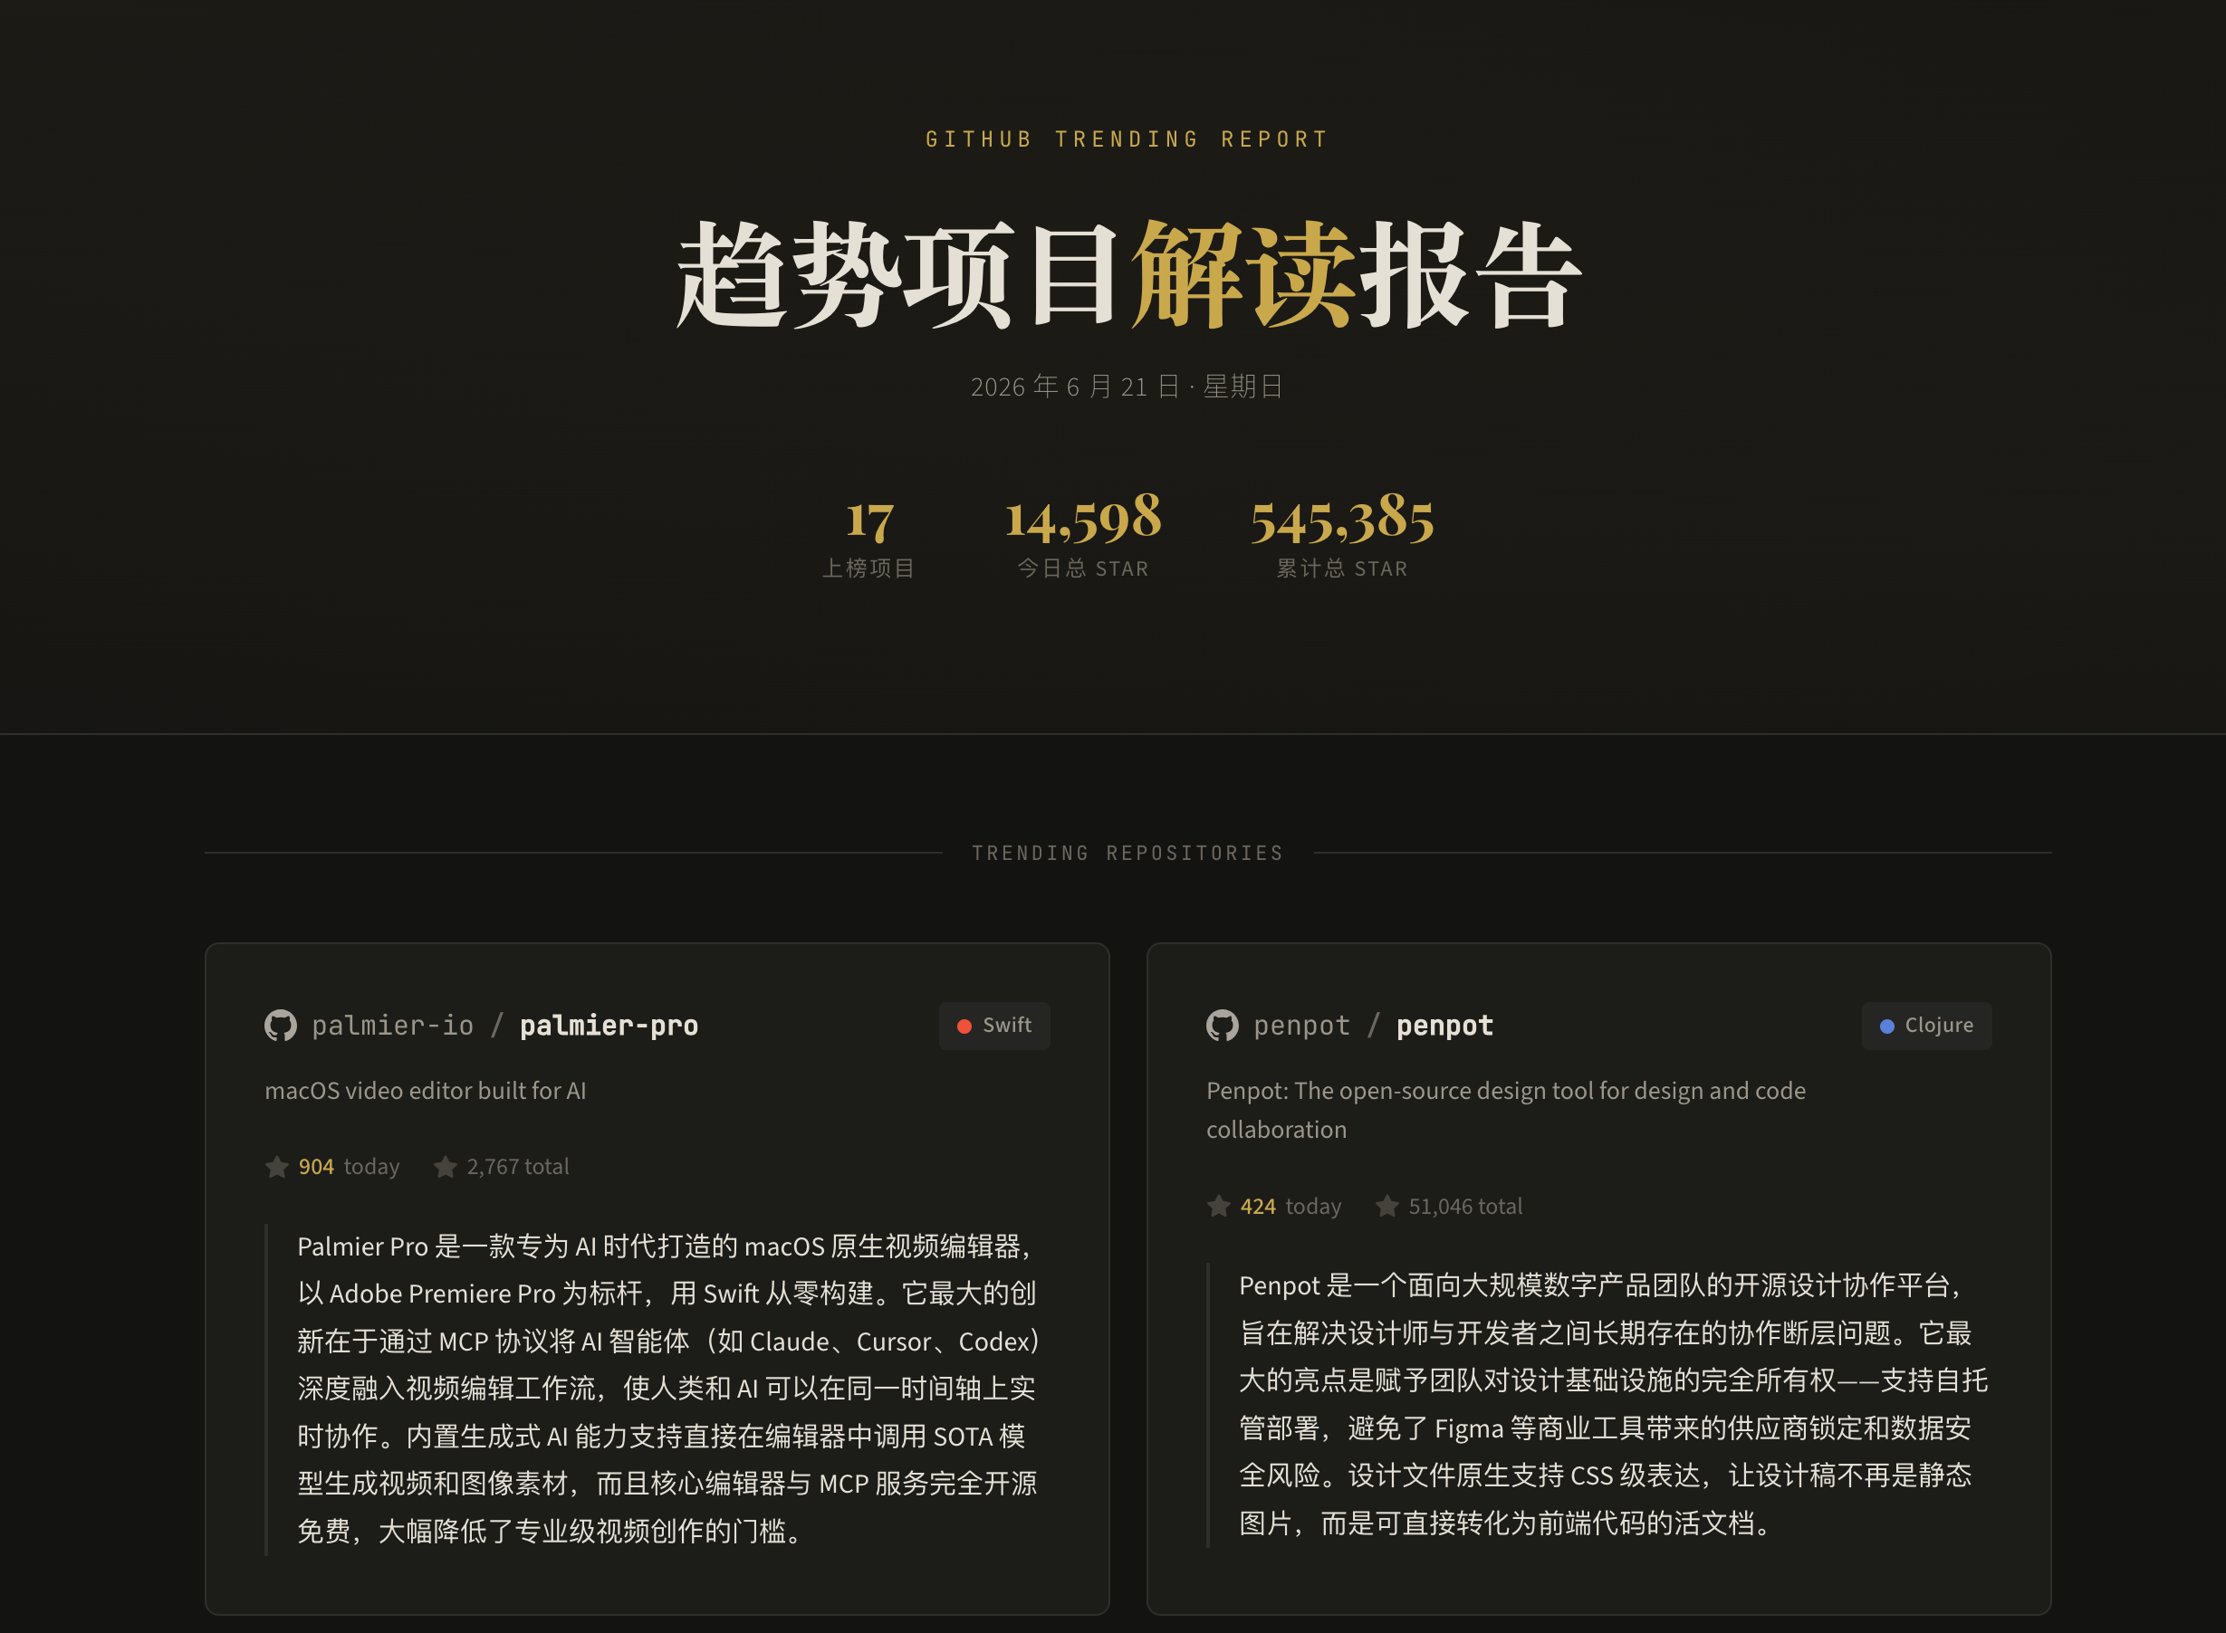
Task: Click the GitHub icon beside palmier-io
Action: click(281, 1025)
